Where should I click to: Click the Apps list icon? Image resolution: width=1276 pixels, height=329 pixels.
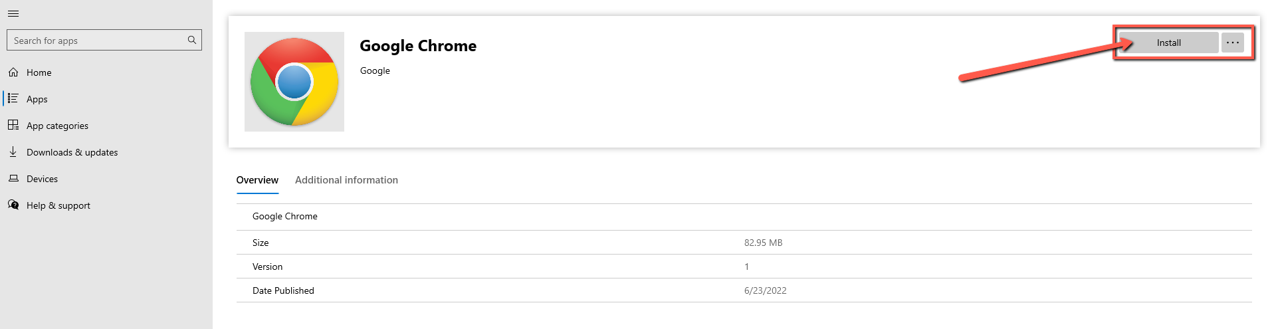pyautogui.click(x=13, y=98)
